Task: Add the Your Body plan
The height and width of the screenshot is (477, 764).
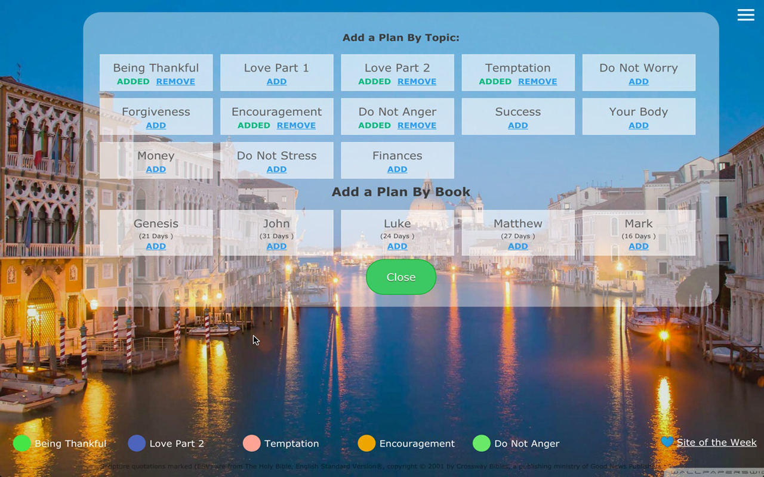Action: (639, 125)
